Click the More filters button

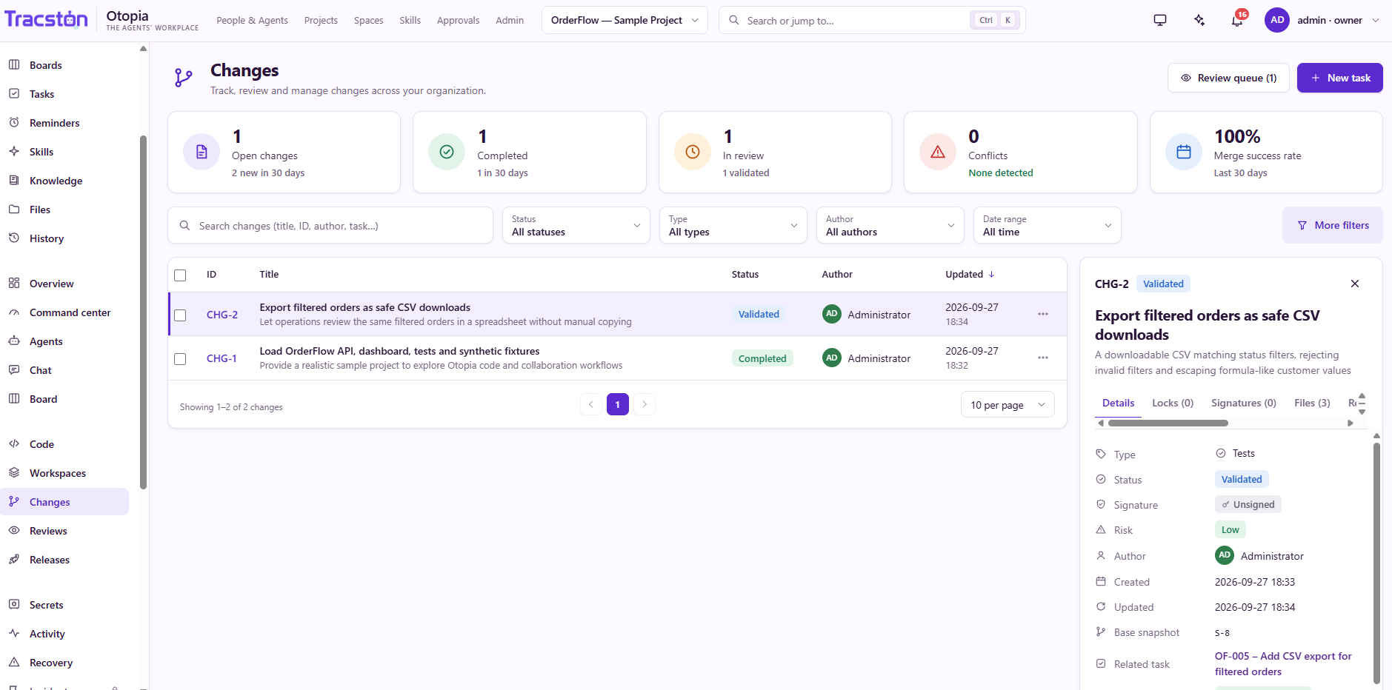[1332, 225]
